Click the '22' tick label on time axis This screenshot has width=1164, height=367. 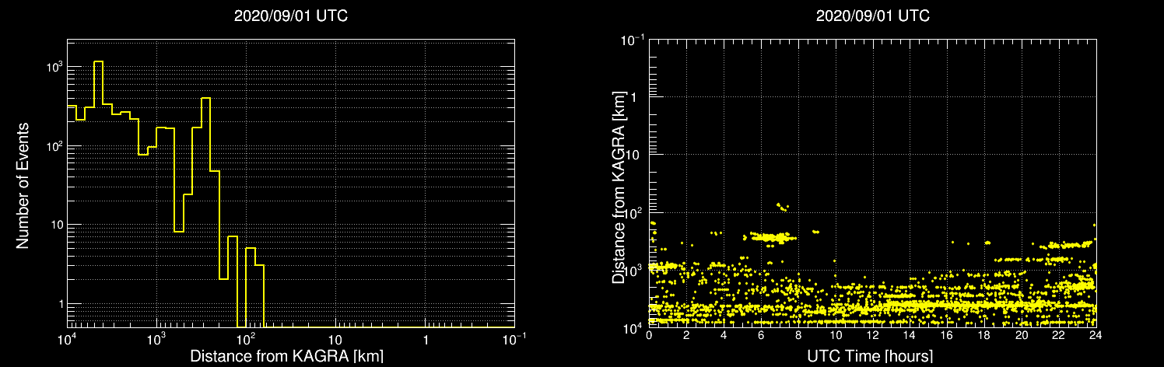[x=1058, y=334]
